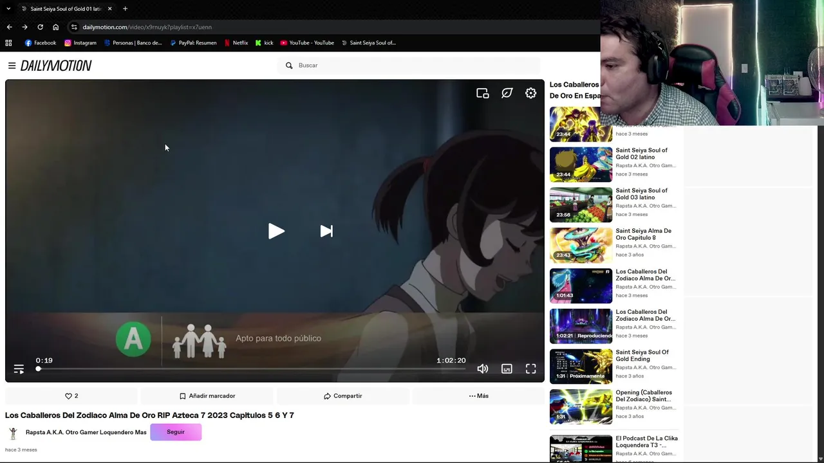Screen dimensions: 824x463
Task: Open Facebook bookmark
Action: tap(41, 43)
